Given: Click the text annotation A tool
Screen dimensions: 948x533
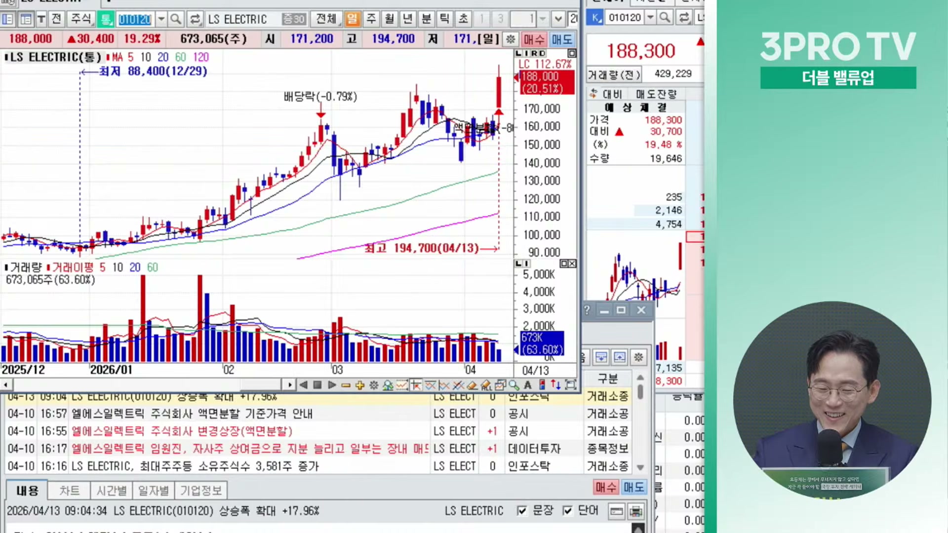Looking at the screenshot, I should (528, 385).
